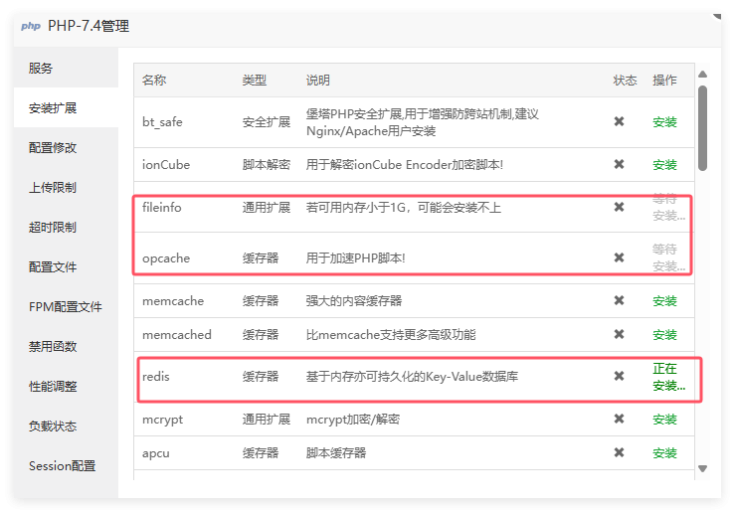735x512 pixels.
Task: Install the memcache extension
Action: click(664, 301)
